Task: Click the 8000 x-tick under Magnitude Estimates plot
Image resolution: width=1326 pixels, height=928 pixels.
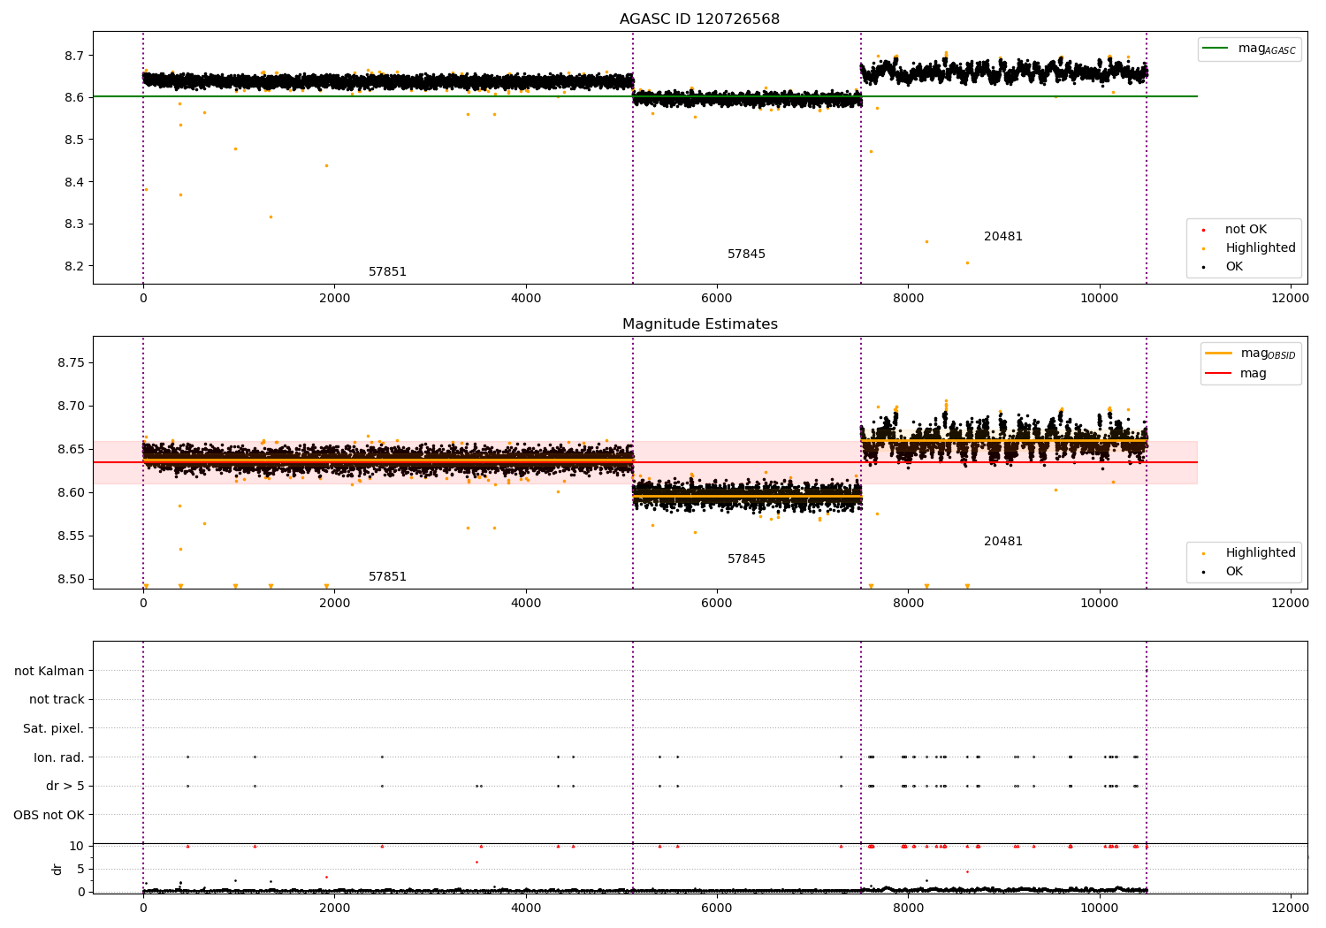Action: coord(908,604)
